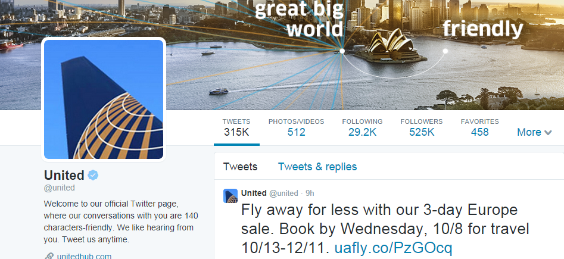Click the bold United name in the tweet header

coord(254,193)
